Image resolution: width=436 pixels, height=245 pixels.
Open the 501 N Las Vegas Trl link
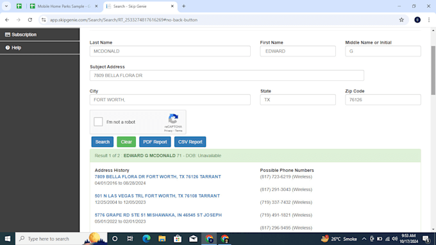(157, 196)
